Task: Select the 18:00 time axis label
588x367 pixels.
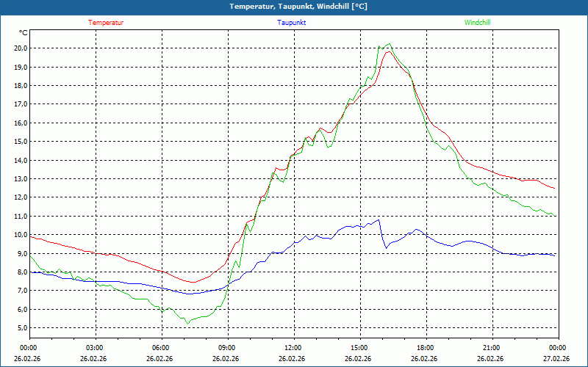Action: [x=426, y=348]
